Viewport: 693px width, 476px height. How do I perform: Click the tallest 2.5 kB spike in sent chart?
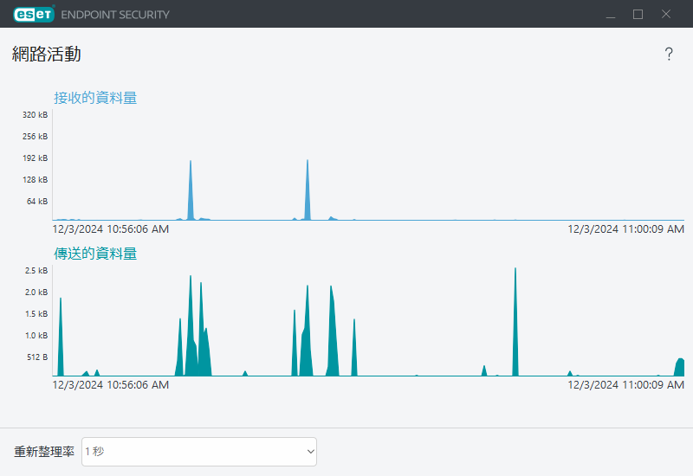pyautogui.click(x=515, y=329)
